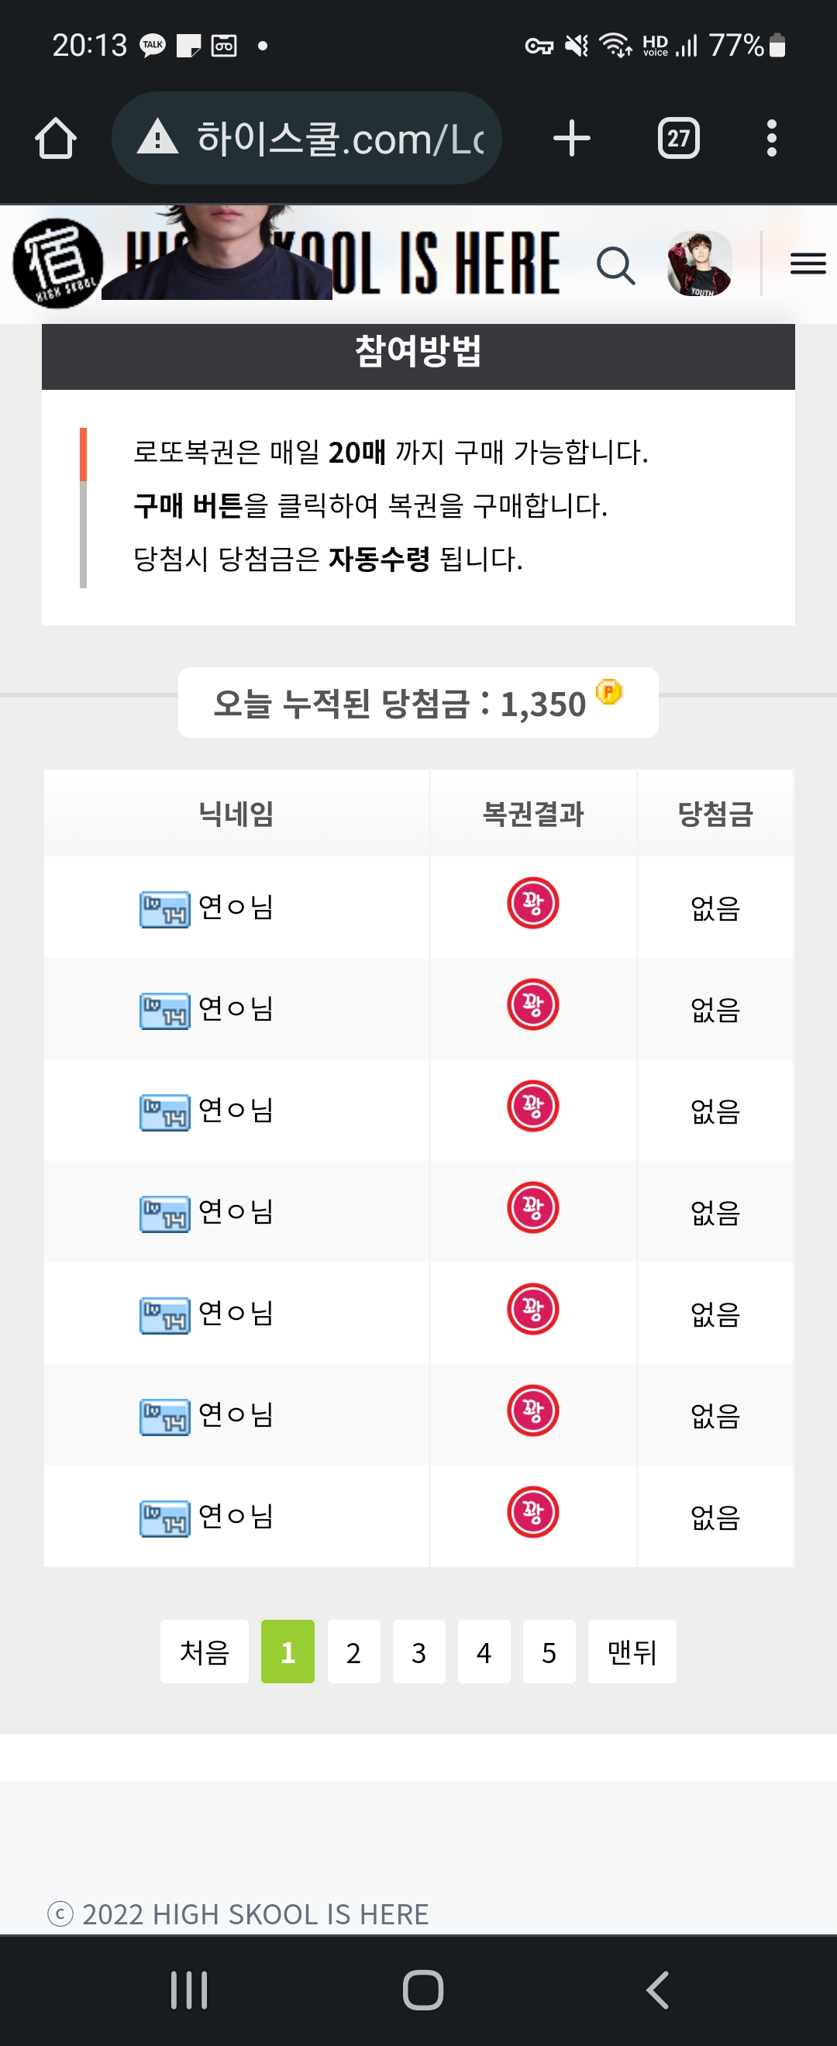Jump to last page via 맨뒤
This screenshot has height=2046, width=837.
(x=632, y=1652)
